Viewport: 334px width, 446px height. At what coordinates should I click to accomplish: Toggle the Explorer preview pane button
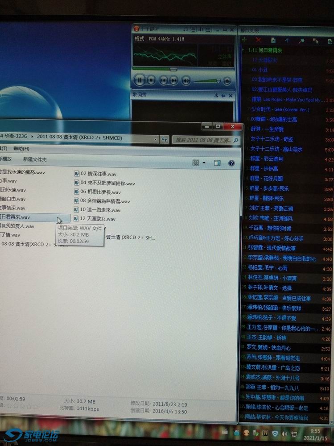217,163
